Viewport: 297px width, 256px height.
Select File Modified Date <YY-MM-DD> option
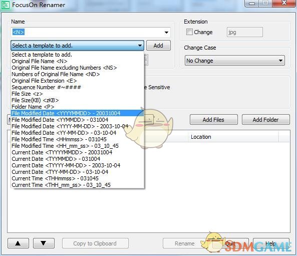[77, 133]
